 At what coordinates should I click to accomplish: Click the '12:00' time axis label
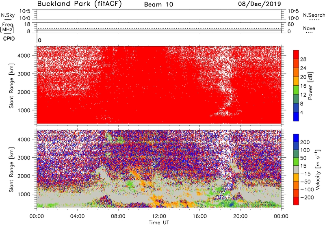[159, 216]
